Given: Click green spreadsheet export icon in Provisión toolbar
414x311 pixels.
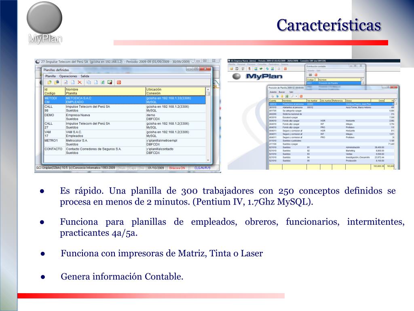Looking at the screenshot, I should [287, 96].
